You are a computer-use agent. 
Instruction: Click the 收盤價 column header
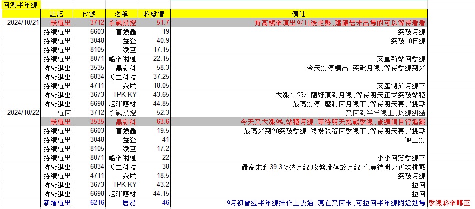(x=154, y=14)
